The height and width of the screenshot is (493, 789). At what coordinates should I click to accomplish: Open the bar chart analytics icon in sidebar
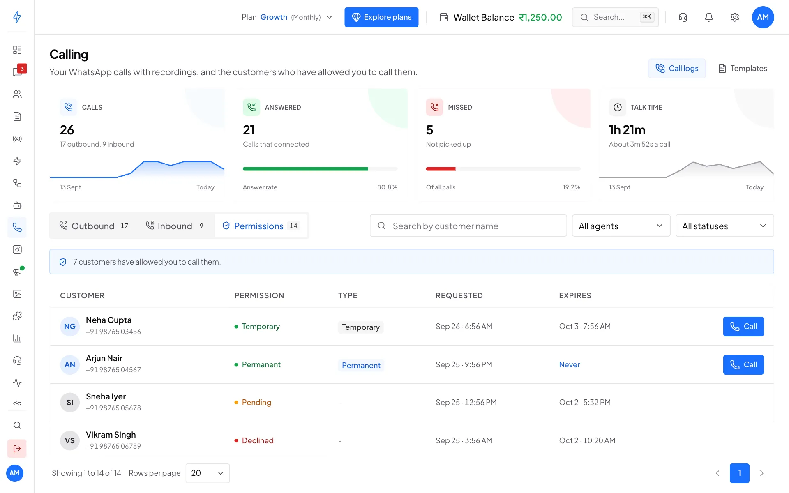[x=17, y=338]
